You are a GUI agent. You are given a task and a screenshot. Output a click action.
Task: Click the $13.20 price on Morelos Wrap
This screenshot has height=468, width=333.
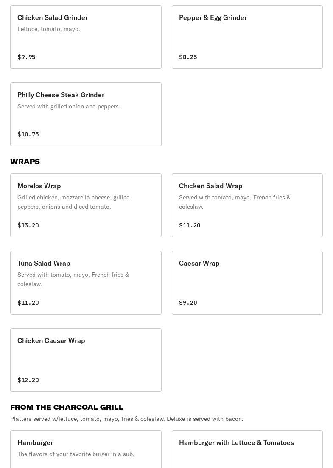click(28, 225)
